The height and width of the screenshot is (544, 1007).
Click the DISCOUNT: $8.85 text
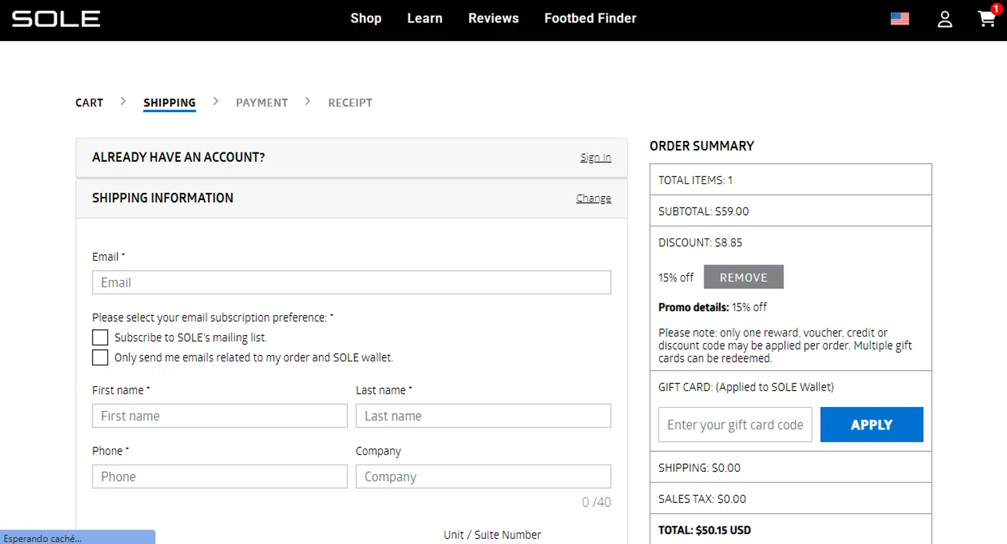tap(700, 242)
